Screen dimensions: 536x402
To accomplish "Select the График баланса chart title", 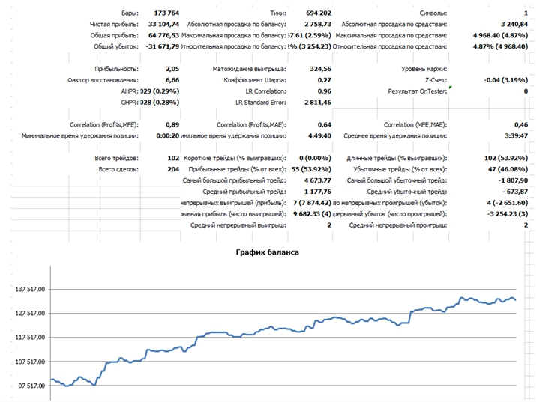I will coord(268,252).
